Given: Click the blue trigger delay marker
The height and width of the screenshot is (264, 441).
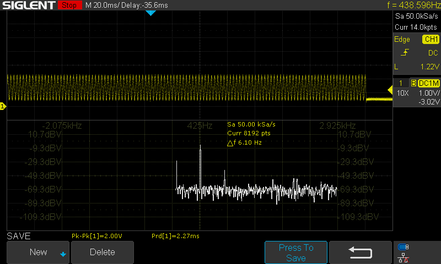Looking at the screenshot, I should tap(150, 13).
